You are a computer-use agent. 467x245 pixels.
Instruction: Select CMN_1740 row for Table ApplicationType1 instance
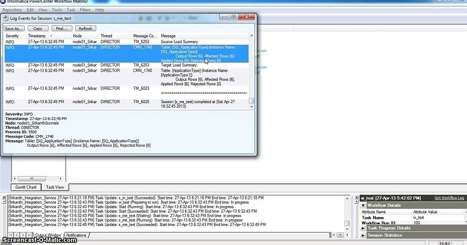126,77
